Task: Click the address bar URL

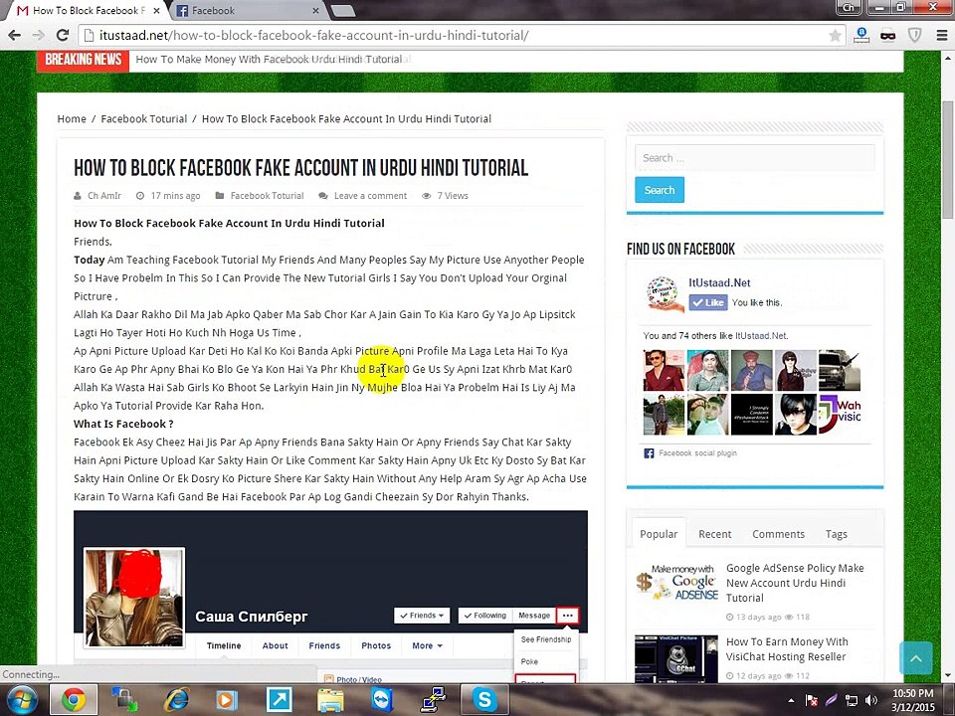Action: [313, 36]
